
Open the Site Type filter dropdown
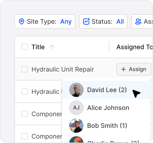coord(45,21)
